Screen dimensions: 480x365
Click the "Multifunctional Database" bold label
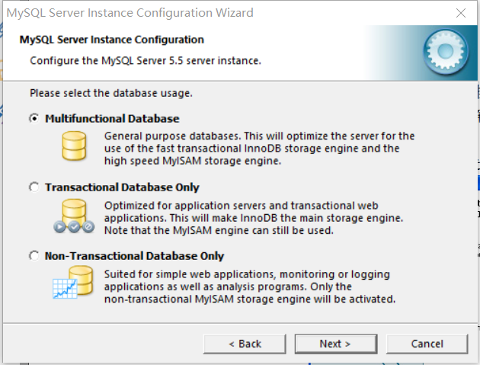(112, 119)
